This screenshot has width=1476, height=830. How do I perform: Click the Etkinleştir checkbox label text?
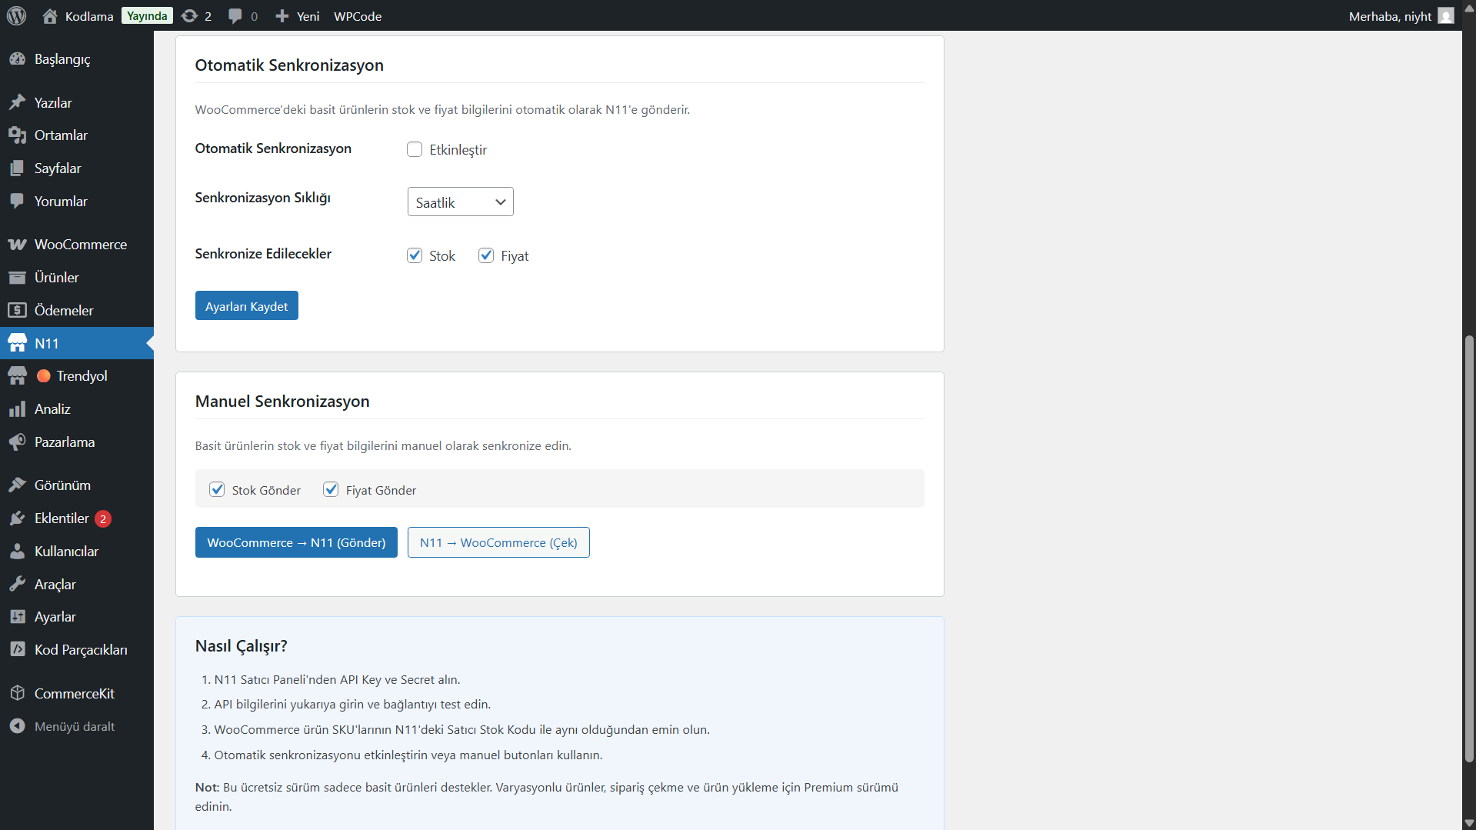[x=458, y=150]
